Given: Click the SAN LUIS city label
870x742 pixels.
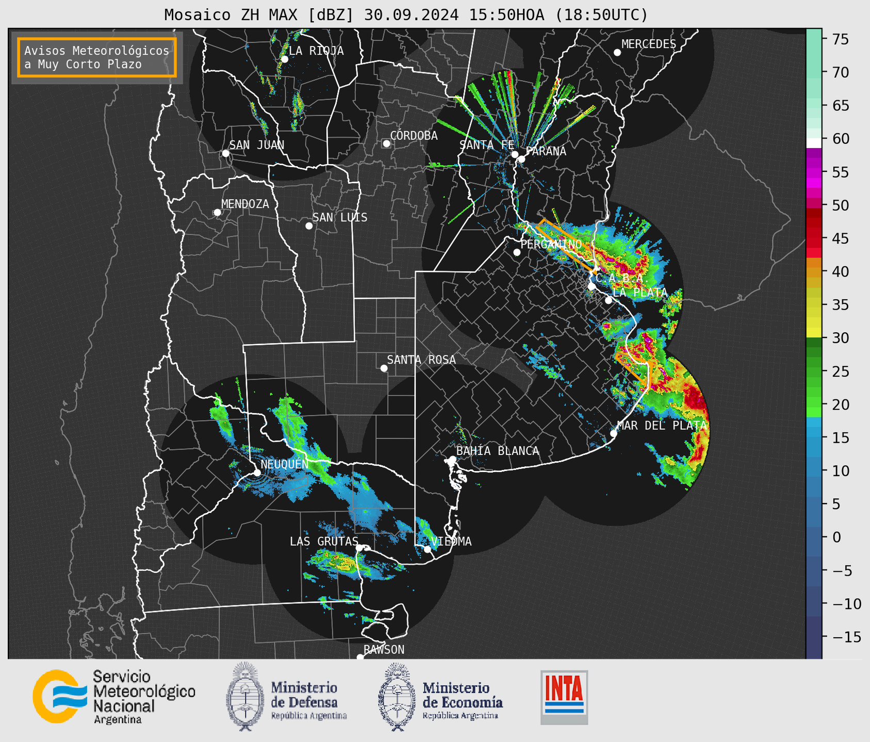Looking at the screenshot, I should click(340, 218).
